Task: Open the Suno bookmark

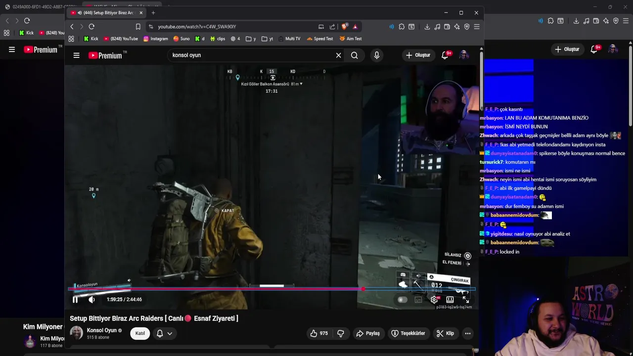Action: click(x=181, y=39)
